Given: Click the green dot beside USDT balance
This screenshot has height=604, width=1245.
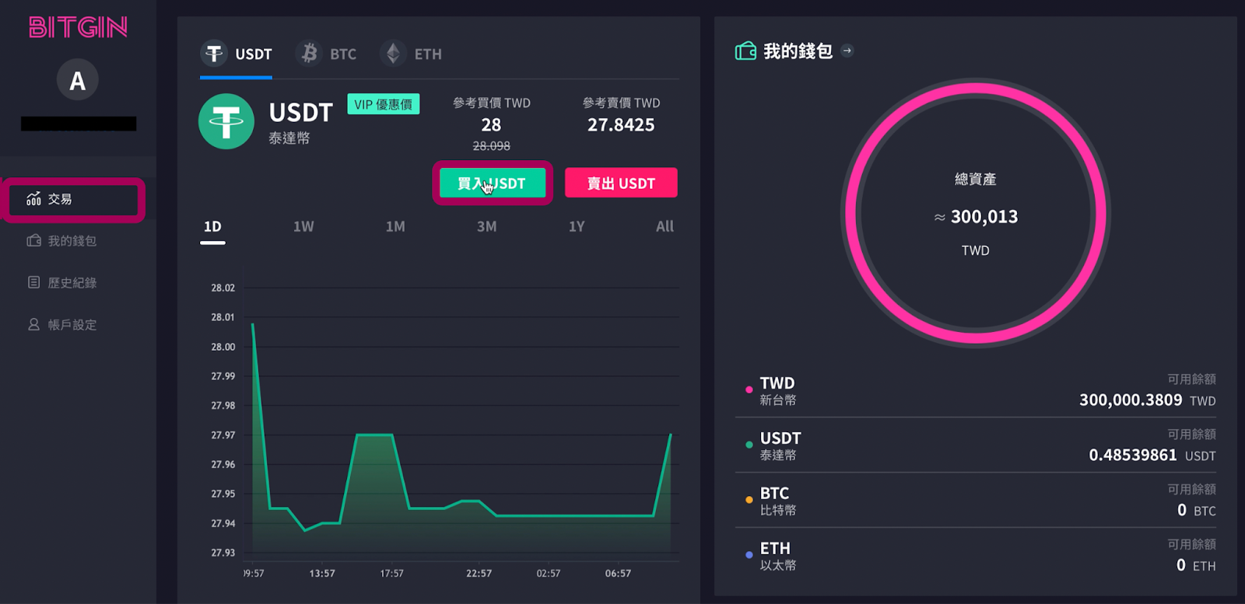Looking at the screenshot, I should [x=749, y=445].
